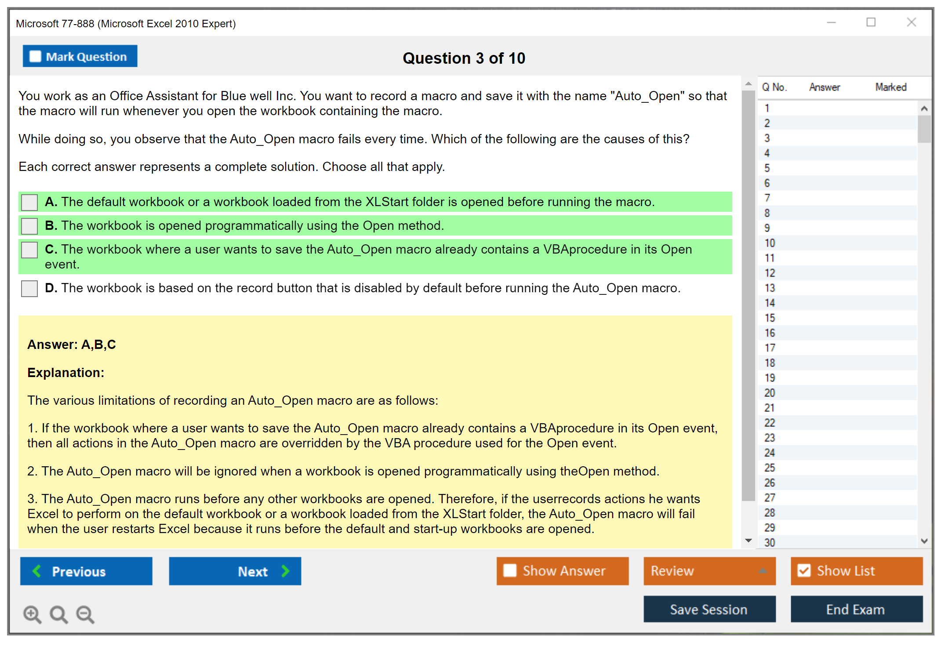945x646 pixels.
Task: Check answer option A checkbox
Action: 29,202
